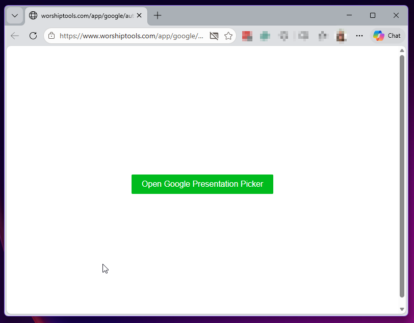Reload the page with refresh icon
Viewport: 414px width, 323px height.
[33, 36]
